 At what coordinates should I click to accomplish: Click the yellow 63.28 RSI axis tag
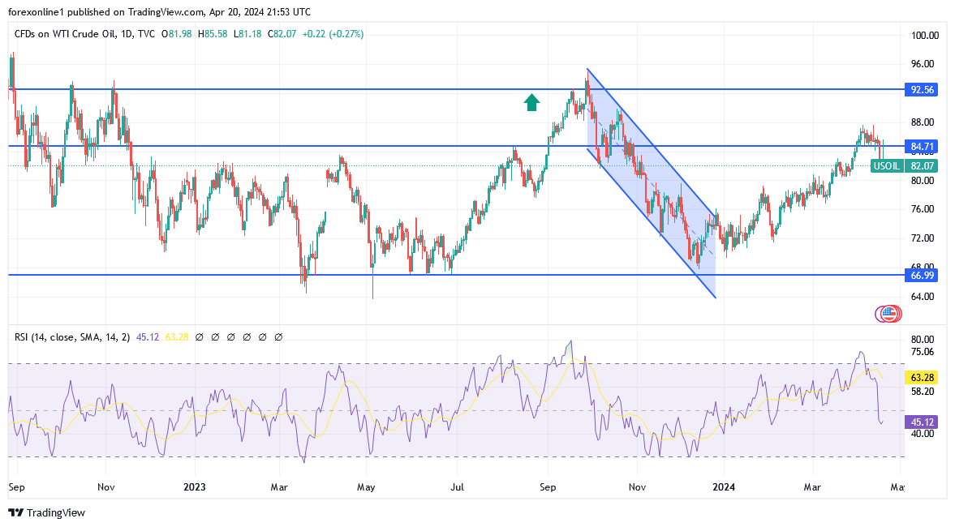point(922,378)
